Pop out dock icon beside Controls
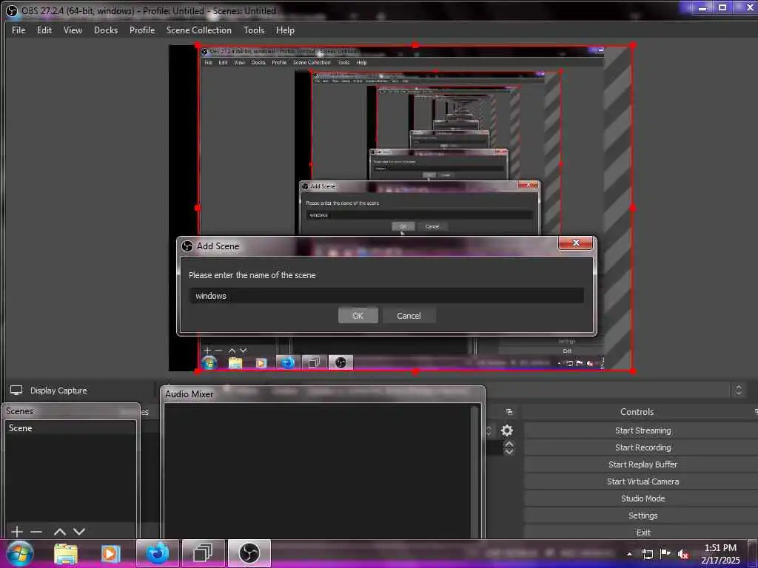The image size is (758, 568). coord(509,411)
